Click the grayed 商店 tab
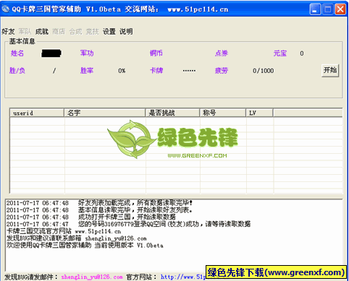349x281 pixels. 59,32
